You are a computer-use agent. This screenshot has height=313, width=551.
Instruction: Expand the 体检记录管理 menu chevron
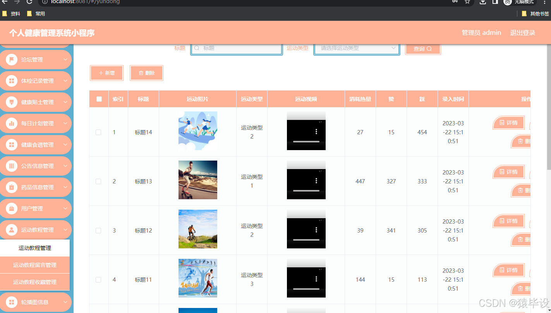[x=65, y=81]
